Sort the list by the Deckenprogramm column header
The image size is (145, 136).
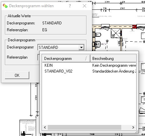coord(66,59)
